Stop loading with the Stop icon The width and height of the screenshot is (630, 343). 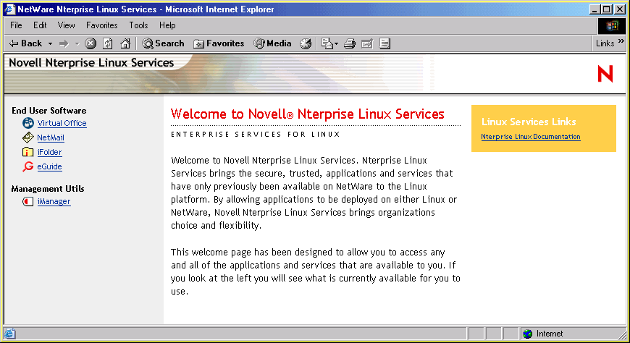tap(91, 43)
